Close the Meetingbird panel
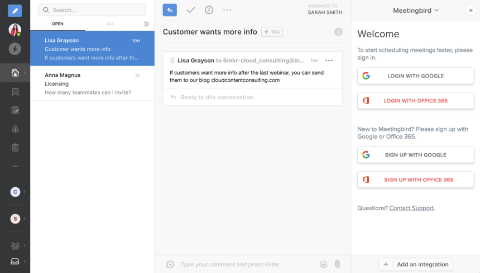 (471, 11)
